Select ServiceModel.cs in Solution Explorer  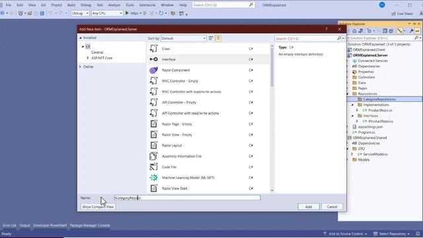pyautogui.click(x=375, y=154)
